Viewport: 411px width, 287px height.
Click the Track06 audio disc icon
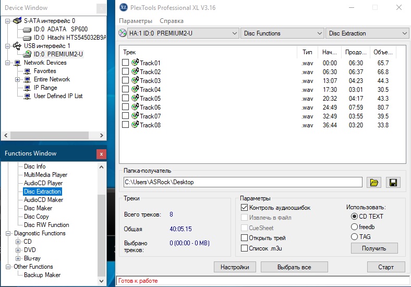135,107
